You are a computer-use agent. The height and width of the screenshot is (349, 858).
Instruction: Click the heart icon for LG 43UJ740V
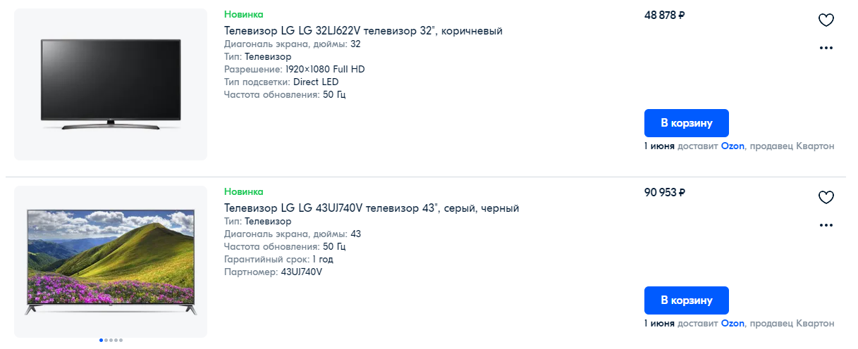pos(826,198)
